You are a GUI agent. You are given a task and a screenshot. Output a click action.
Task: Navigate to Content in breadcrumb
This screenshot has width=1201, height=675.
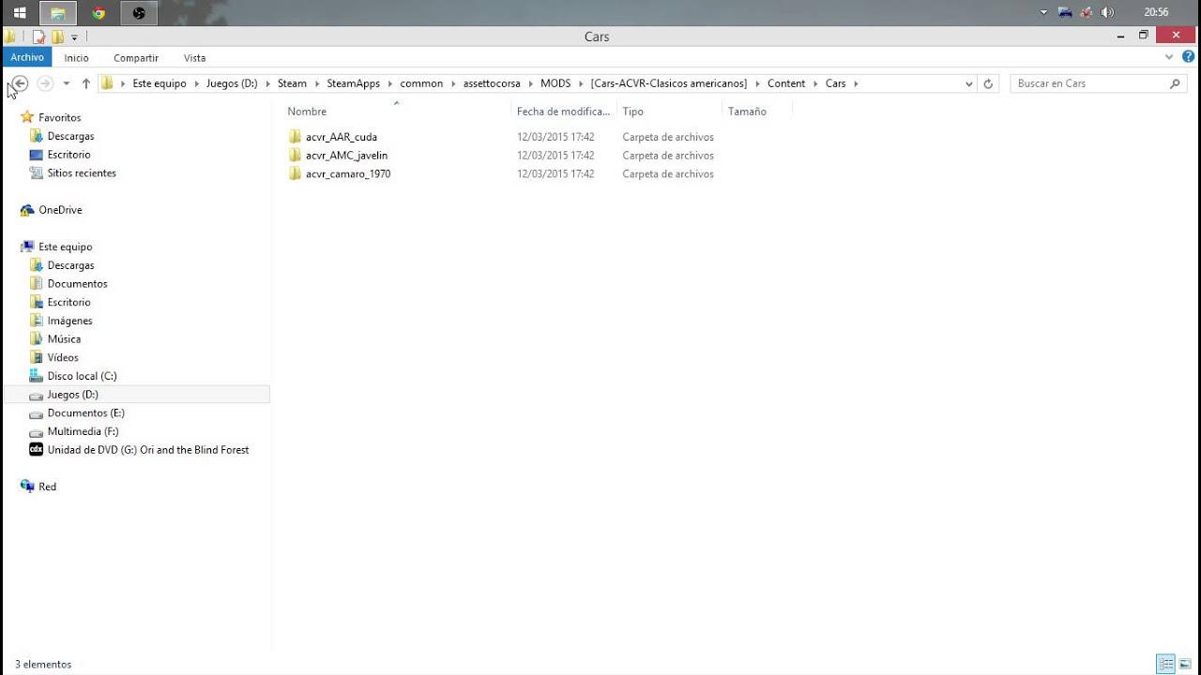[786, 83]
